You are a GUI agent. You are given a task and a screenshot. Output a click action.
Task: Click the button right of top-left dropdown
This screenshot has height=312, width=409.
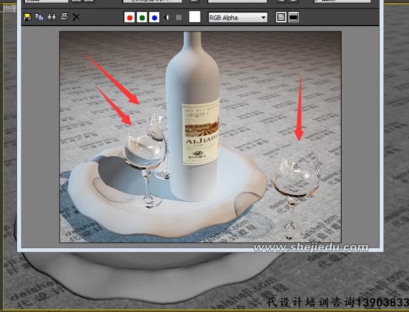(x=77, y=2)
